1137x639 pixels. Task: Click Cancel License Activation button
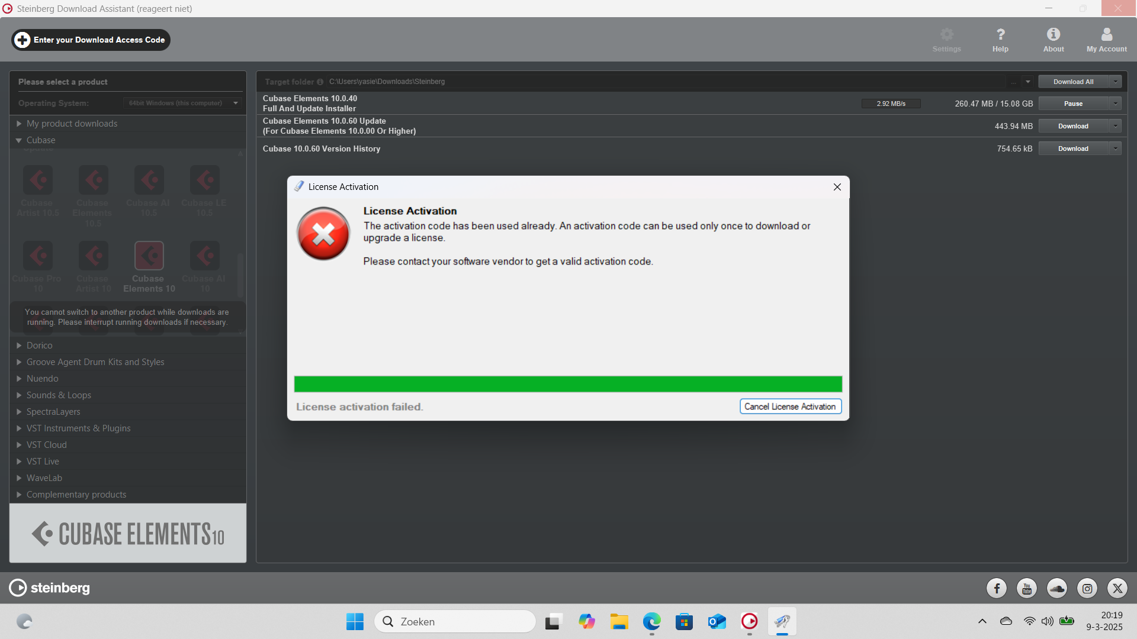[x=790, y=406]
